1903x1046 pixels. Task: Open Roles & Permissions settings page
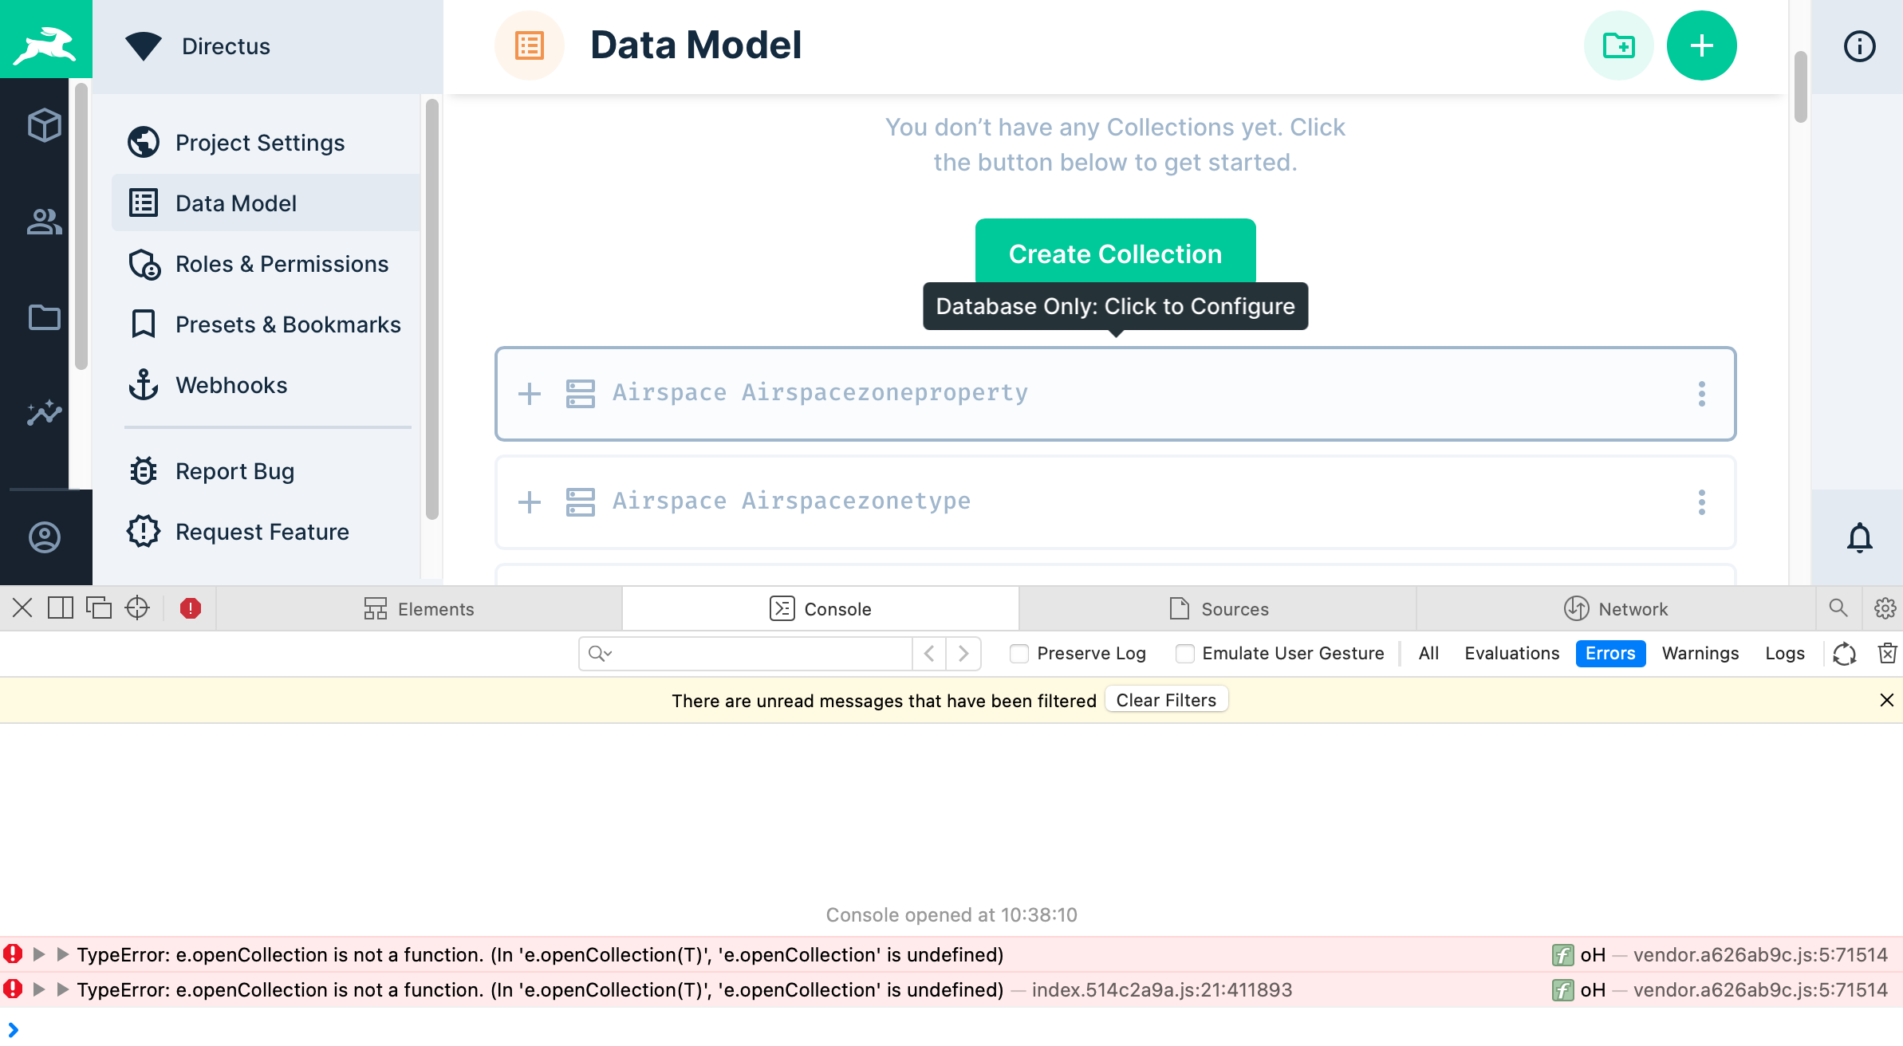click(x=282, y=264)
